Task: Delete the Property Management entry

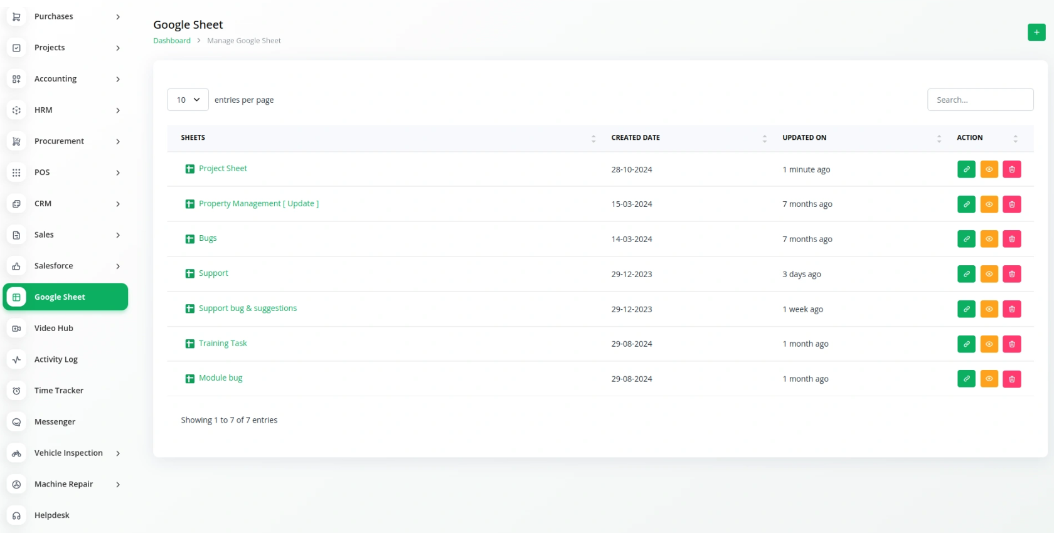Action: (1011, 204)
